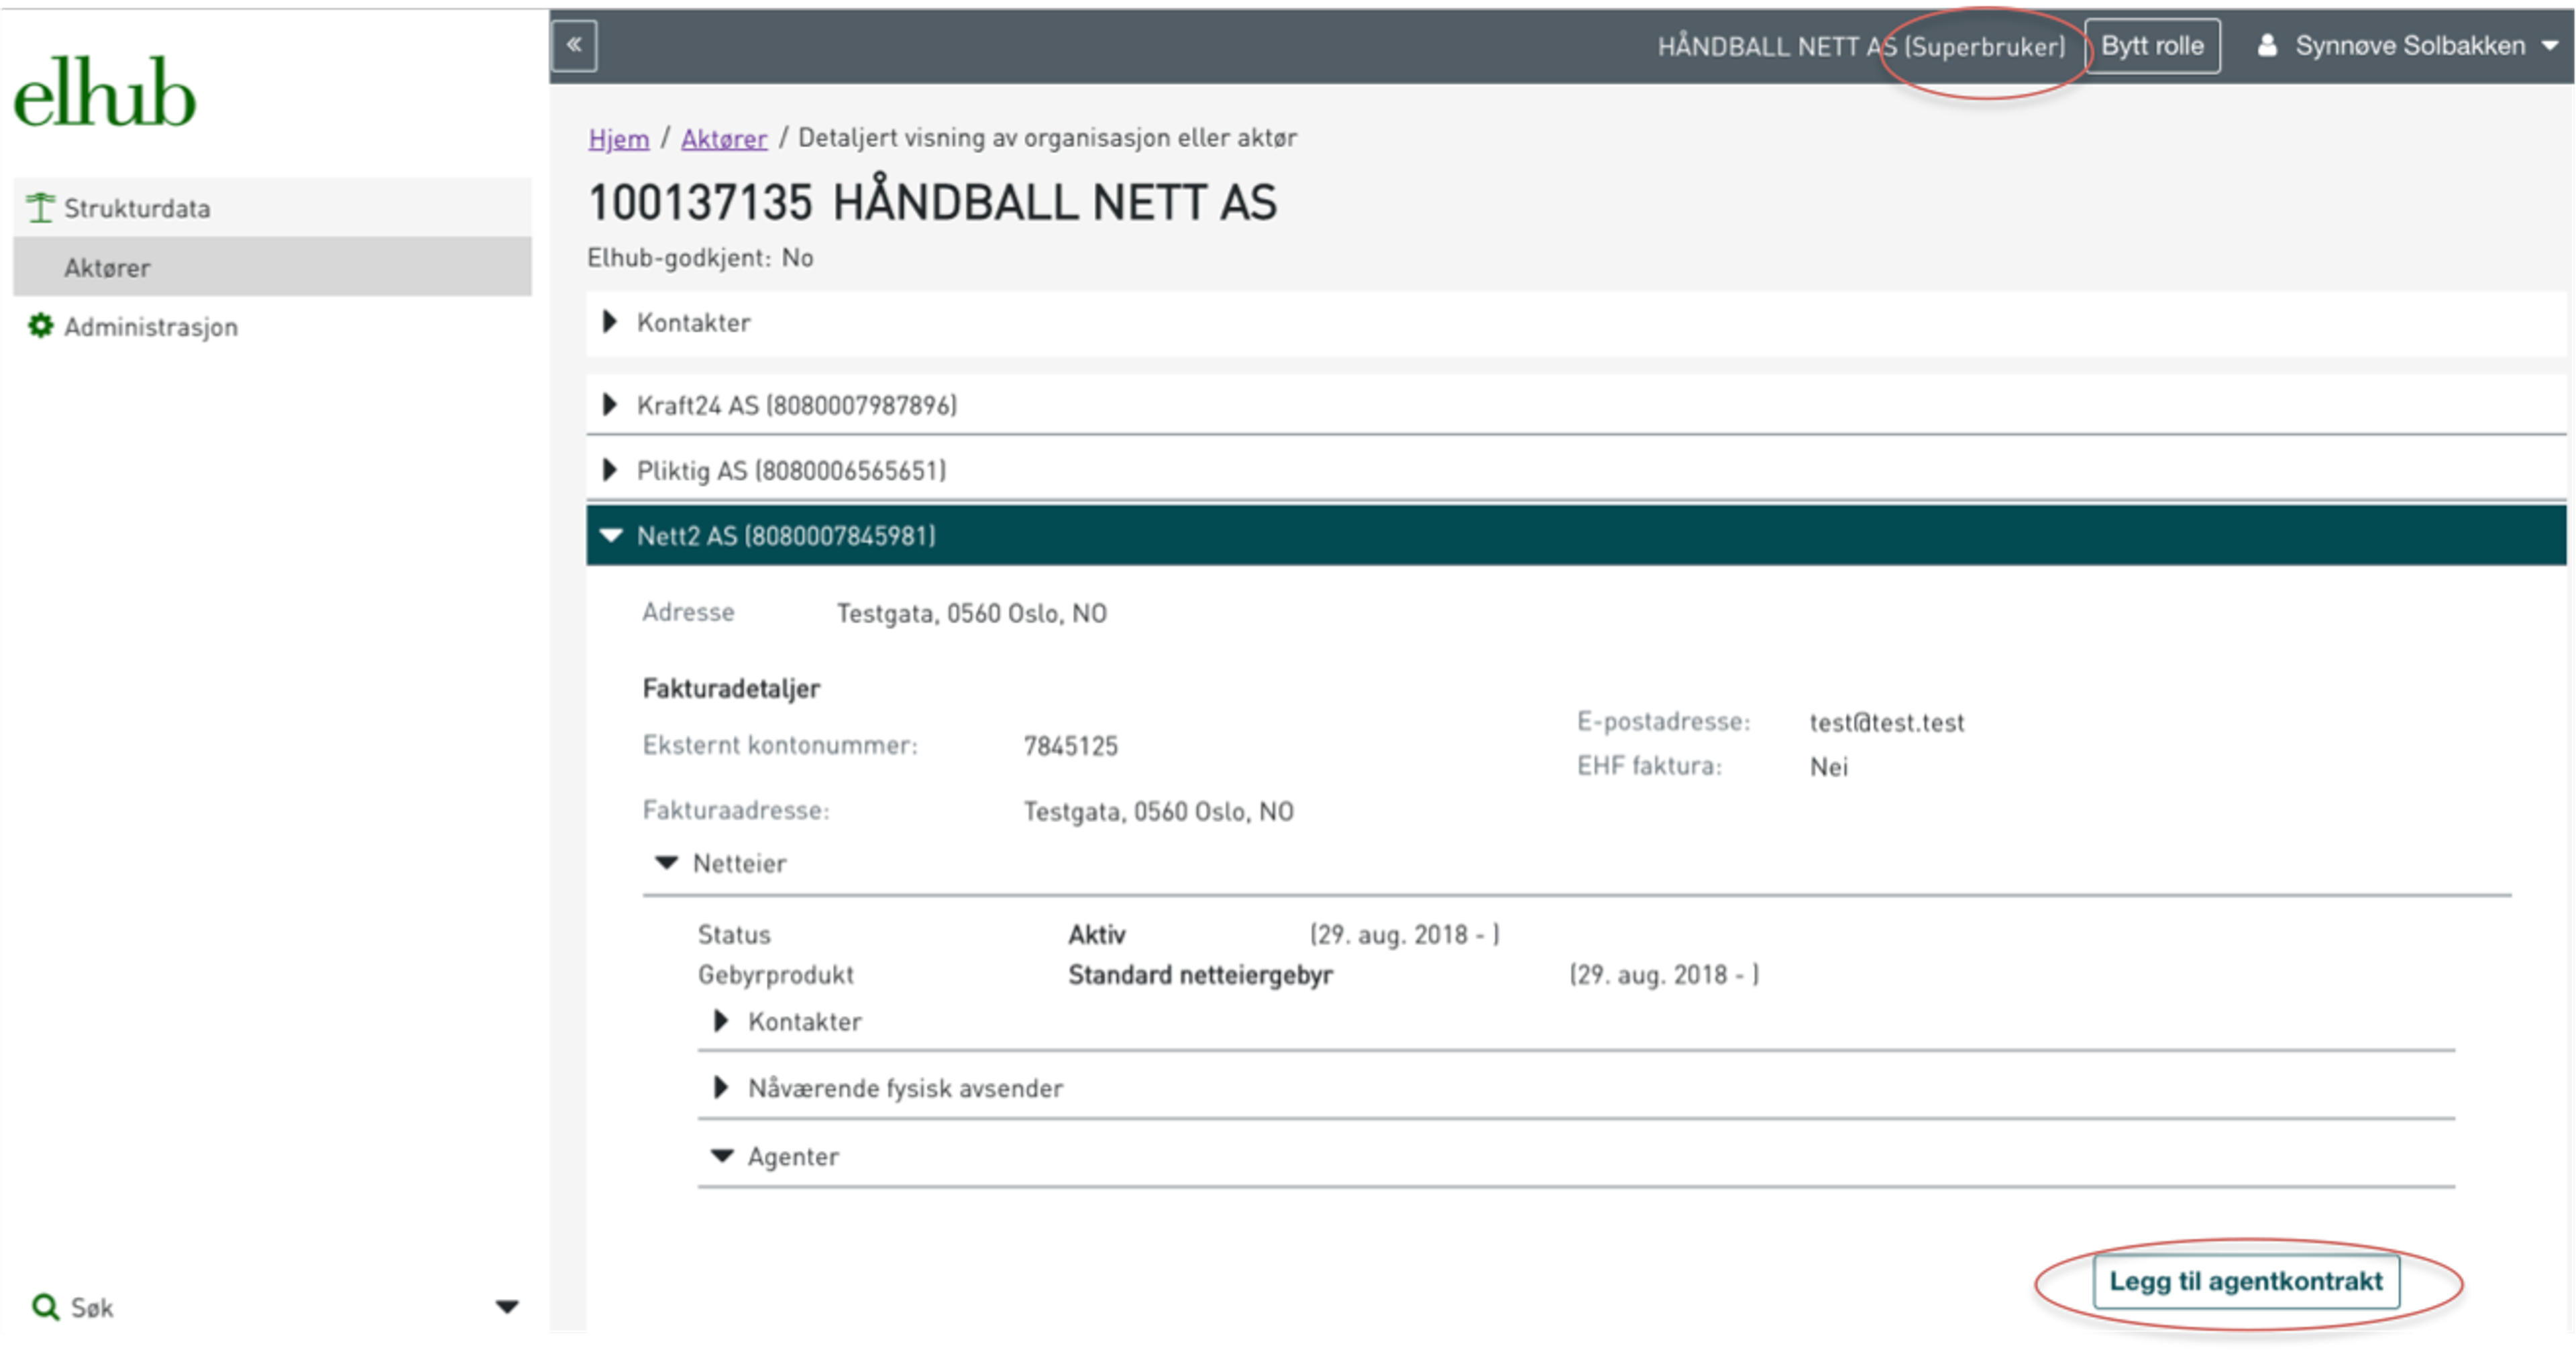This screenshot has width=2576, height=1352.
Task: Click the 100137135 HÅNDBALL NETT AS heading
Action: click(x=932, y=202)
